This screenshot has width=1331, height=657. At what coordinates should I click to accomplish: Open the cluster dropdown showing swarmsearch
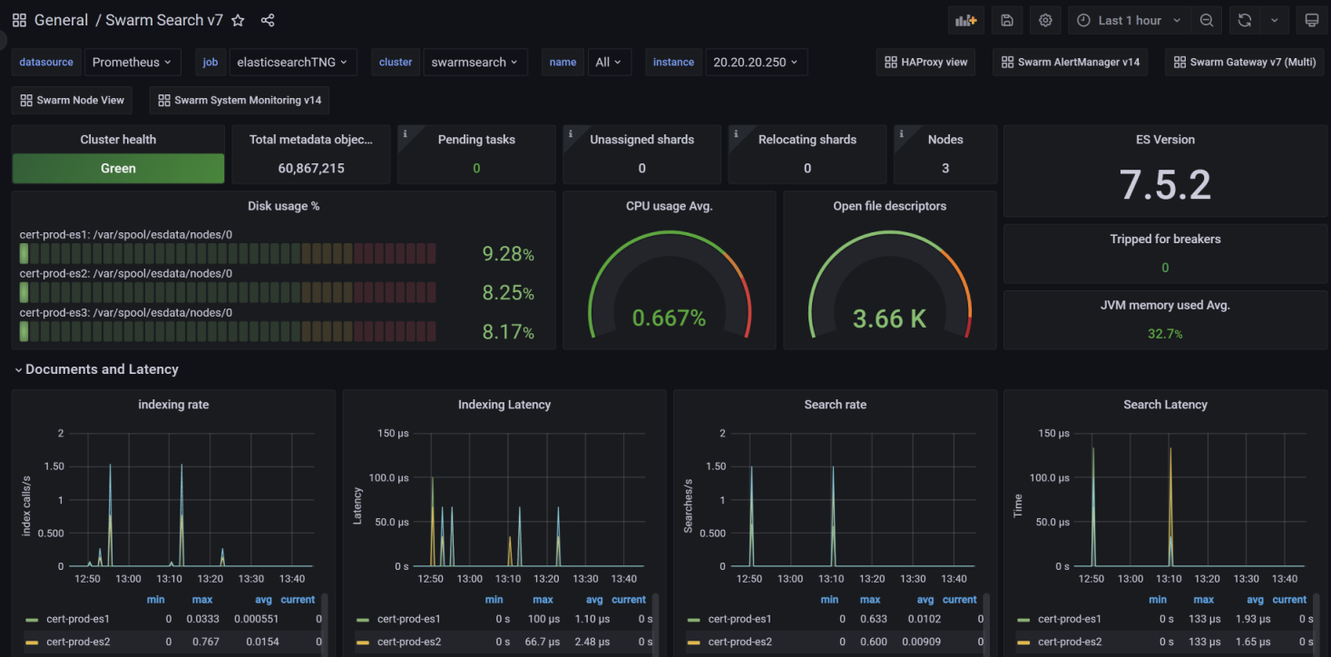coord(475,63)
